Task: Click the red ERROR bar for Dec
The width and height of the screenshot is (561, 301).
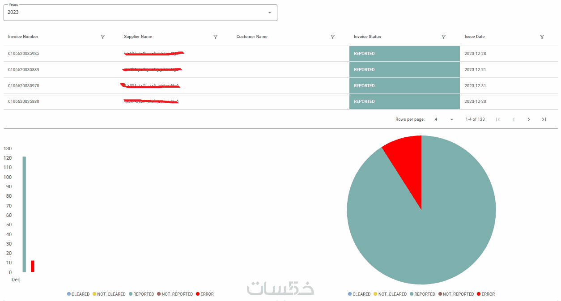Action: (33, 266)
